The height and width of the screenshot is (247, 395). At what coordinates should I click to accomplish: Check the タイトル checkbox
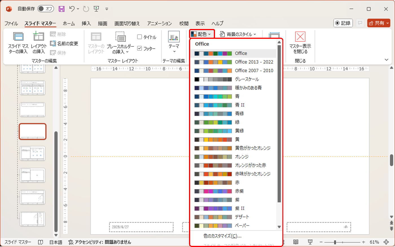tap(146, 37)
